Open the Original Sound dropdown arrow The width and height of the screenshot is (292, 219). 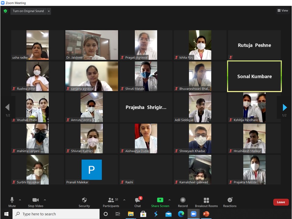[x=49, y=11]
